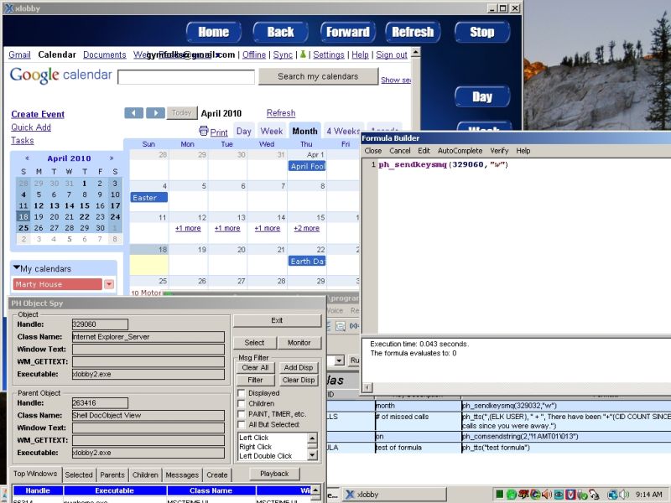This screenshot has width=671, height=503.
Task: Click the Home button in xlobby
Action: coord(214,32)
